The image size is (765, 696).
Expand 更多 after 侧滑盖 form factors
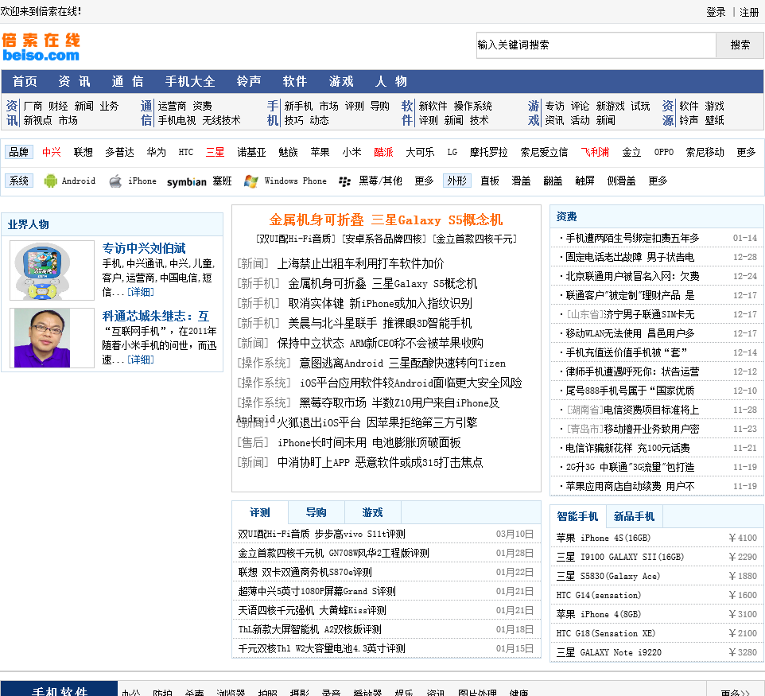tap(658, 181)
